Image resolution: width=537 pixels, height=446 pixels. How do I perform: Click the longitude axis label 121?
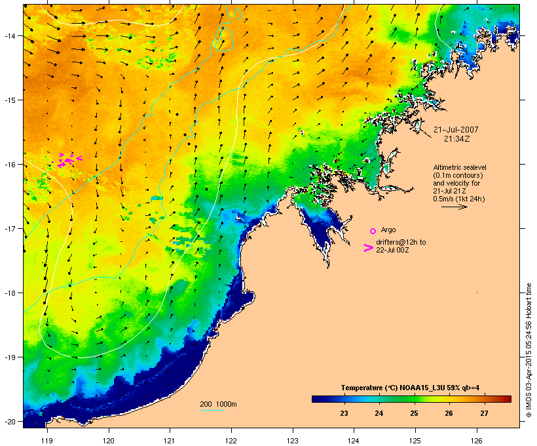tap(170, 441)
